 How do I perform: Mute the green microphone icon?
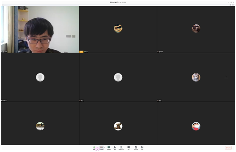tap(94, 148)
